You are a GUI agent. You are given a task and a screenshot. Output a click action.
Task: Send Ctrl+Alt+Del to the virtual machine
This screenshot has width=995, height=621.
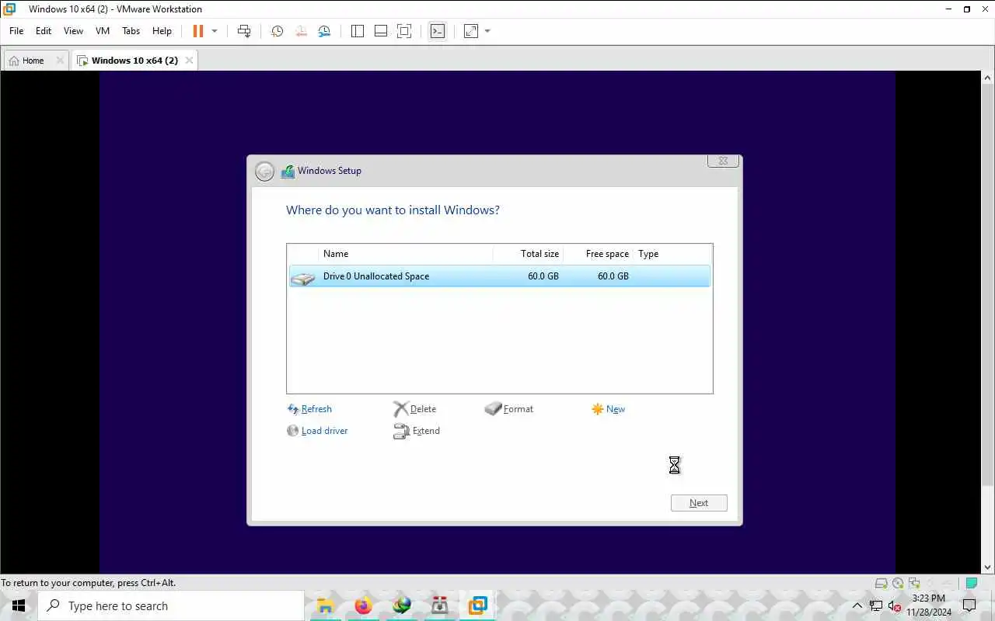pyautogui.click(x=244, y=31)
